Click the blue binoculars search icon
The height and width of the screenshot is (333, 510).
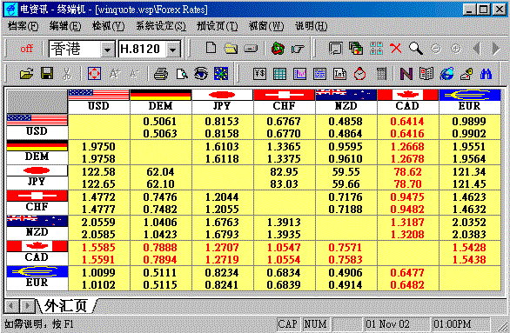click(486, 74)
